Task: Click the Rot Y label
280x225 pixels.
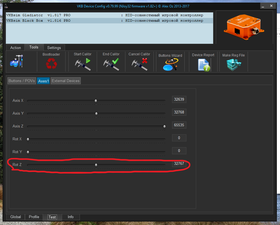Action: click(x=17, y=152)
